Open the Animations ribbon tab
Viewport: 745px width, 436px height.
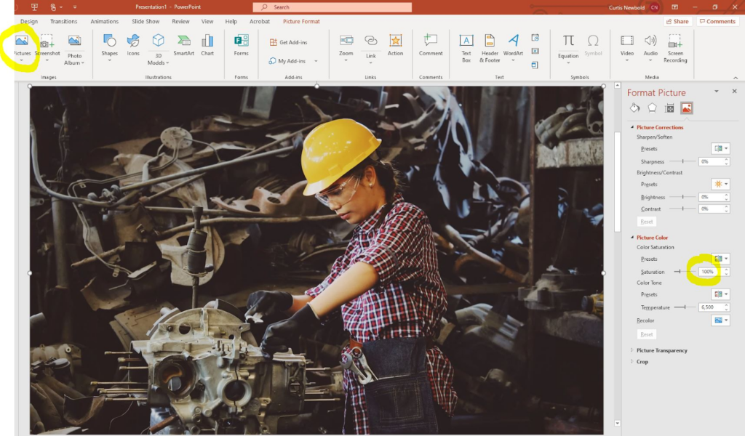tap(104, 21)
